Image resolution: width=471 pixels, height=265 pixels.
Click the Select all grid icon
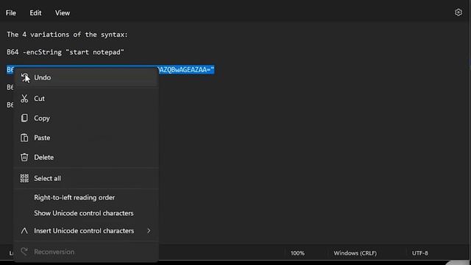(x=24, y=178)
